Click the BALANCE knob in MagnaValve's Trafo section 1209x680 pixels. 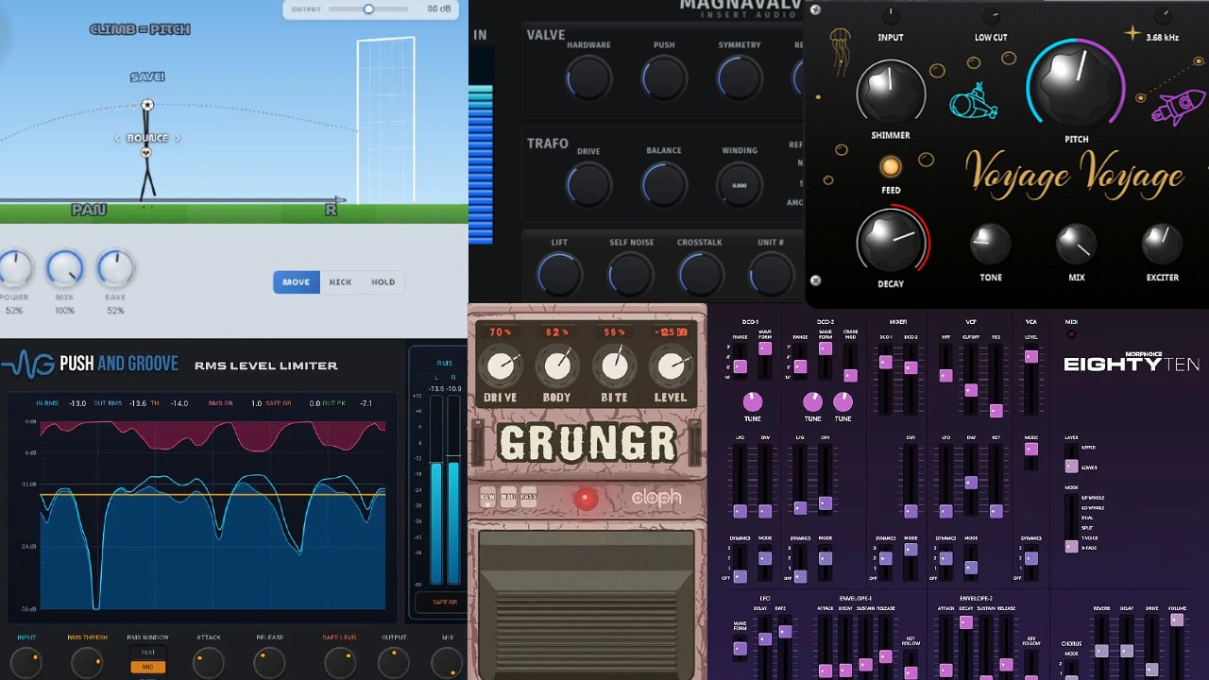pyautogui.click(x=664, y=184)
